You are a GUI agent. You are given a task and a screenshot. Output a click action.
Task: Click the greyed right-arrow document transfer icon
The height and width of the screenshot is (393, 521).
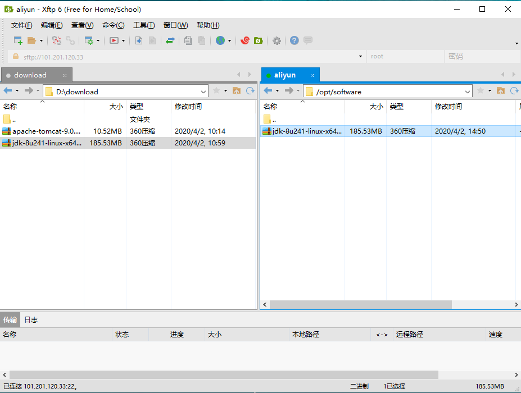tap(152, 40)
